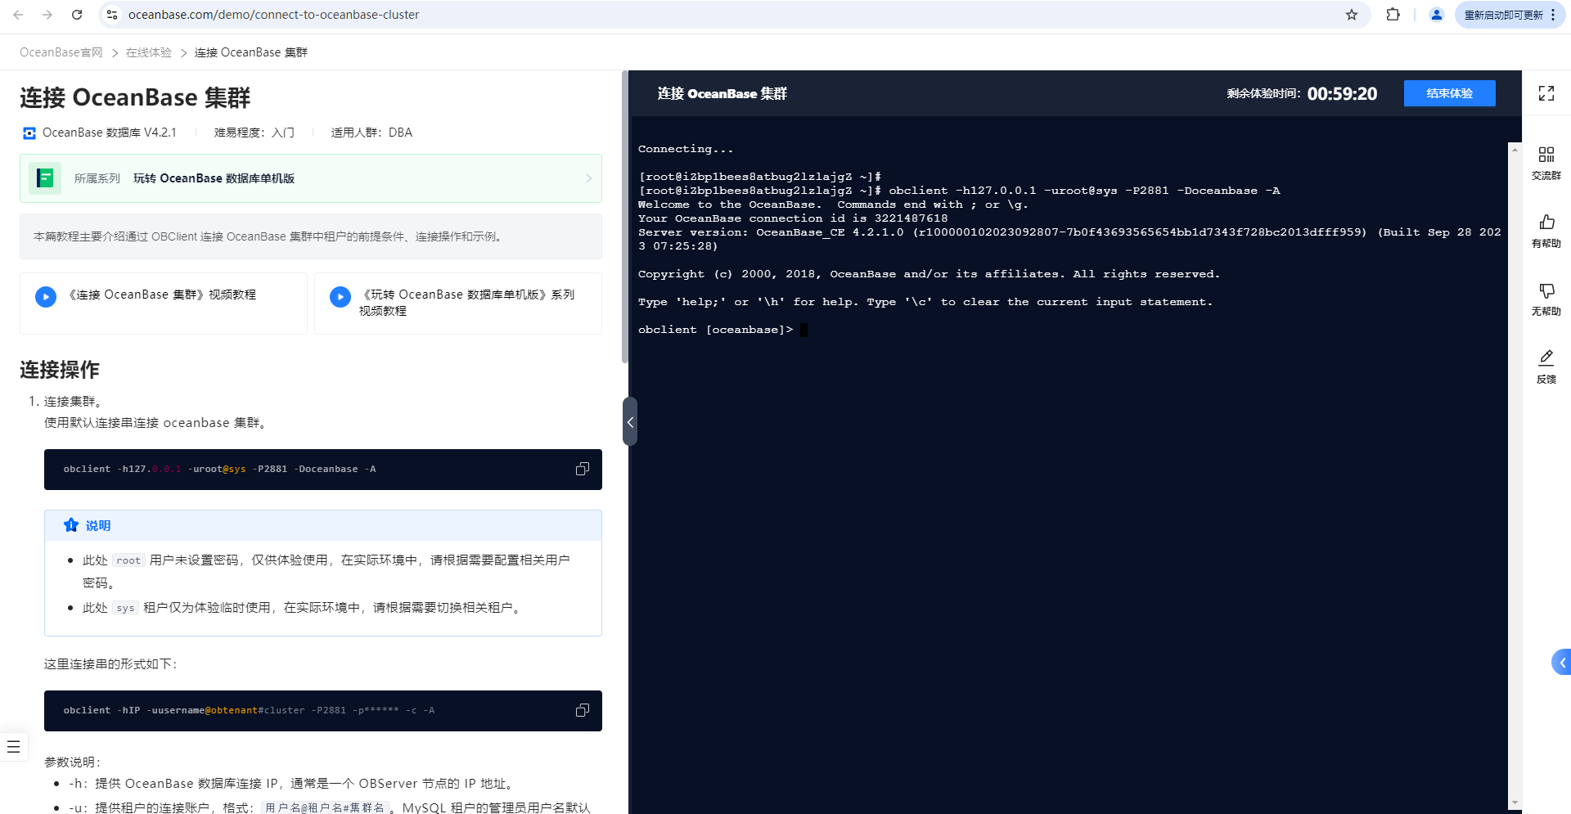Click the terminal panel title 连接 OceanBase 集群

(x=722, y=93)
